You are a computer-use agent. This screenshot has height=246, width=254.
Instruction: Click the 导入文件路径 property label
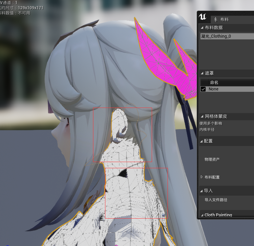[216, 200]
